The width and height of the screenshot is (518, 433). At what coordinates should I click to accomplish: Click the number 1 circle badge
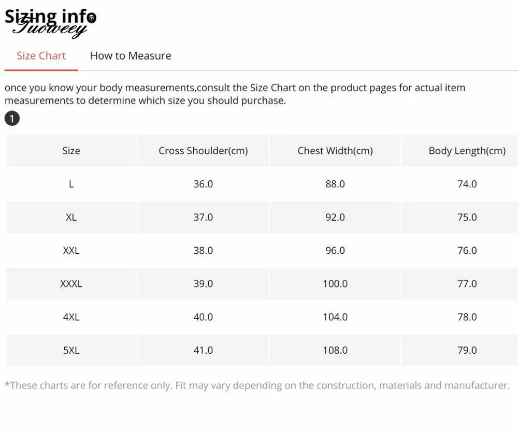click(12, 118)
